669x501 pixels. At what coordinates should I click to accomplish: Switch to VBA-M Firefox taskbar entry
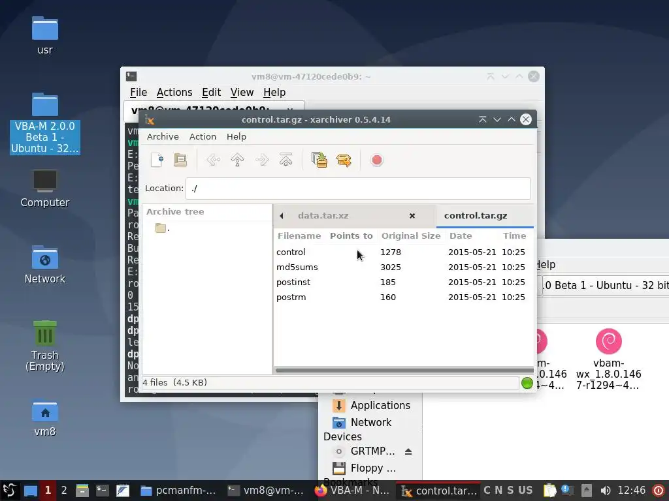click(352, 491)
